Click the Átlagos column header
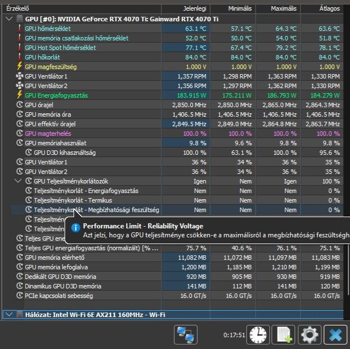 pyautogui.click(x=321, y=8)
